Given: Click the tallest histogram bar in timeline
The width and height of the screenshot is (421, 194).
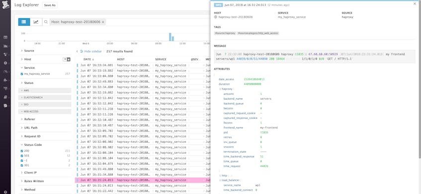Looking at the screenshot, I should (170, 37).
